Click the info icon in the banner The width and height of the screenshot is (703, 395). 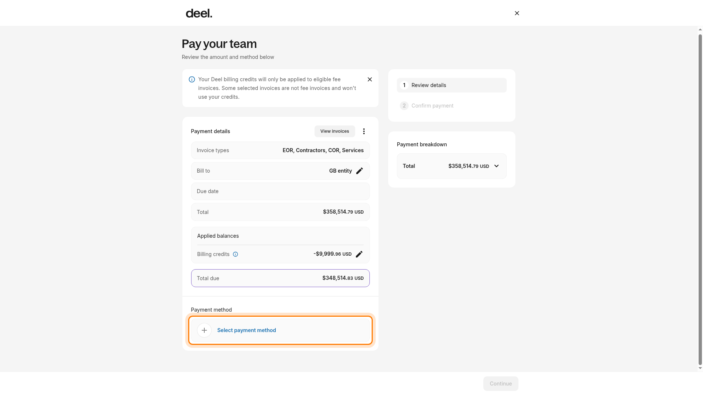coord(191,79)
